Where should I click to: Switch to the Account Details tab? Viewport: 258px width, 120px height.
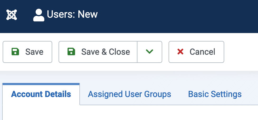pos(41,94)
